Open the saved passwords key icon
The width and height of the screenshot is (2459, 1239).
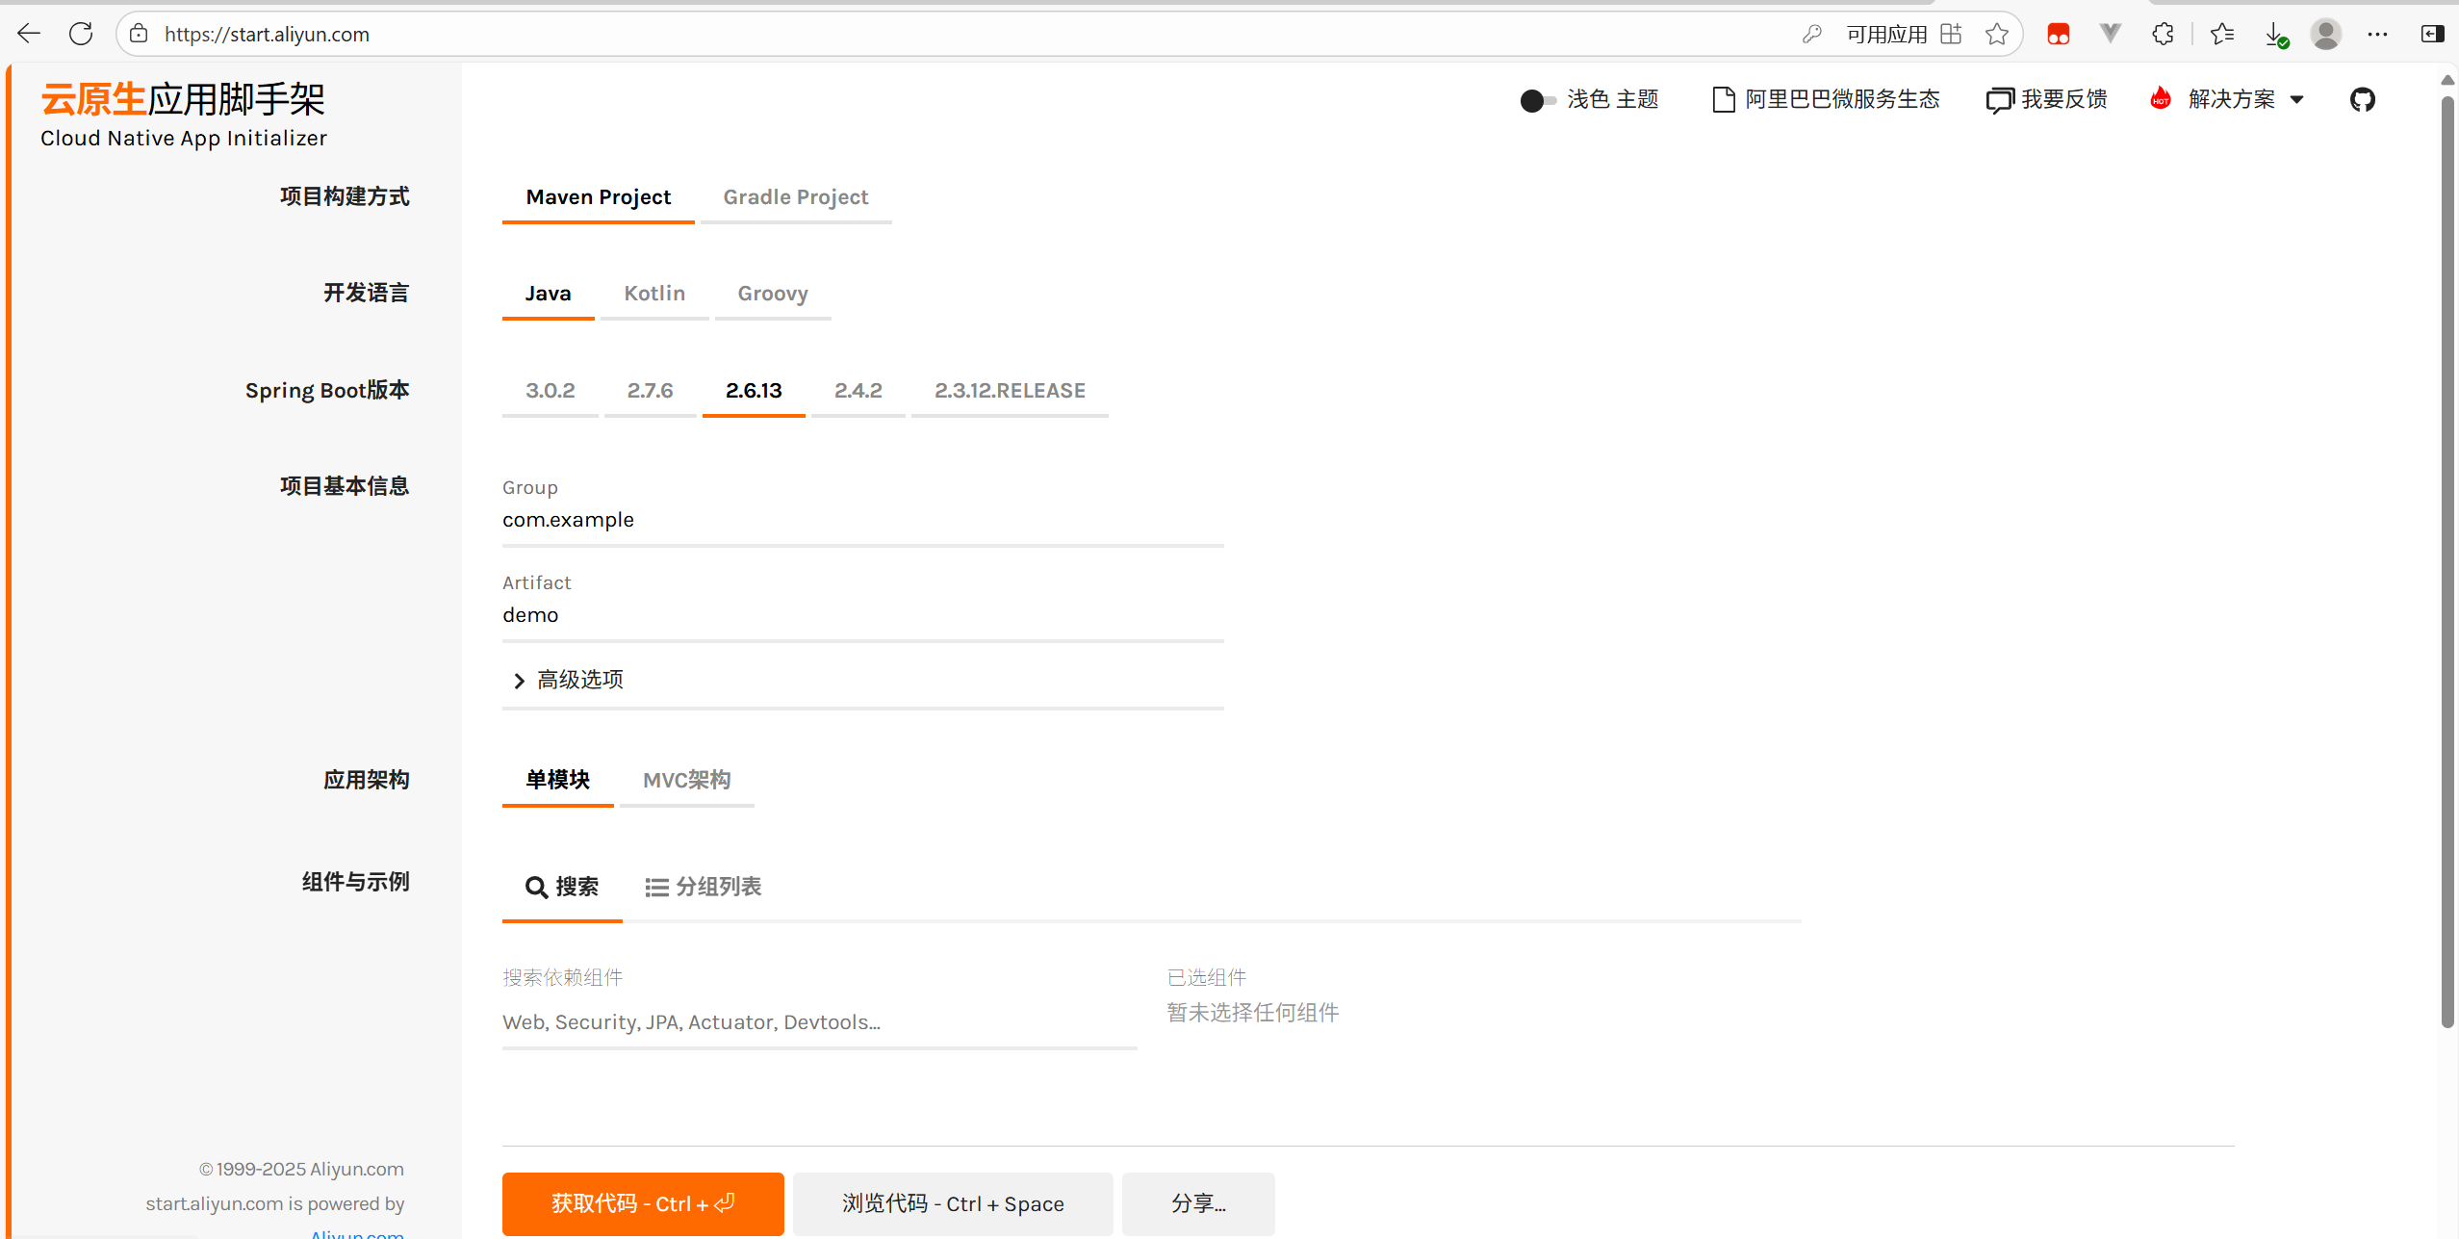click(x=1811, y=34)
